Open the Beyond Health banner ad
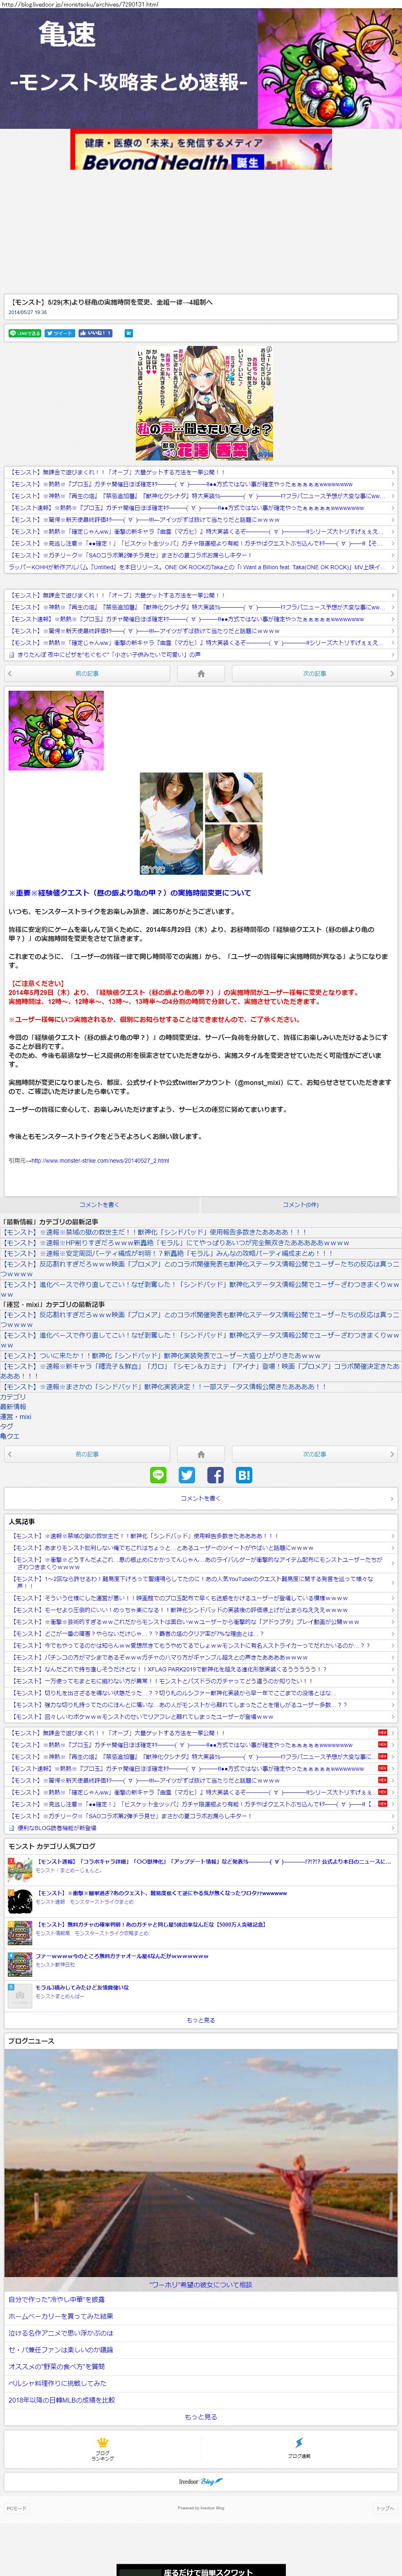Image resolution: width=402 pixels, height=2576 pixels. coord(201,149)
